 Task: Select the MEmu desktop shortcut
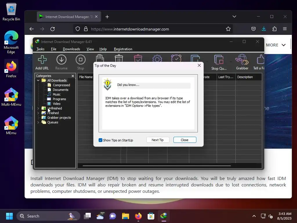tap(11, 125)
